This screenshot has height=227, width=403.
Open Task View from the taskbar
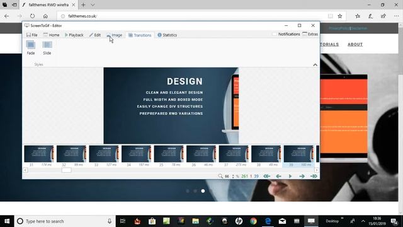123,221
